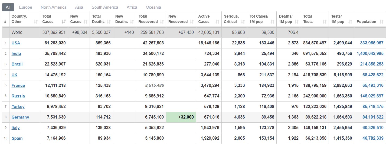The image size is (386, 144).
Task: Open UK population 68,428,622 link
Action: coord(373,75)
